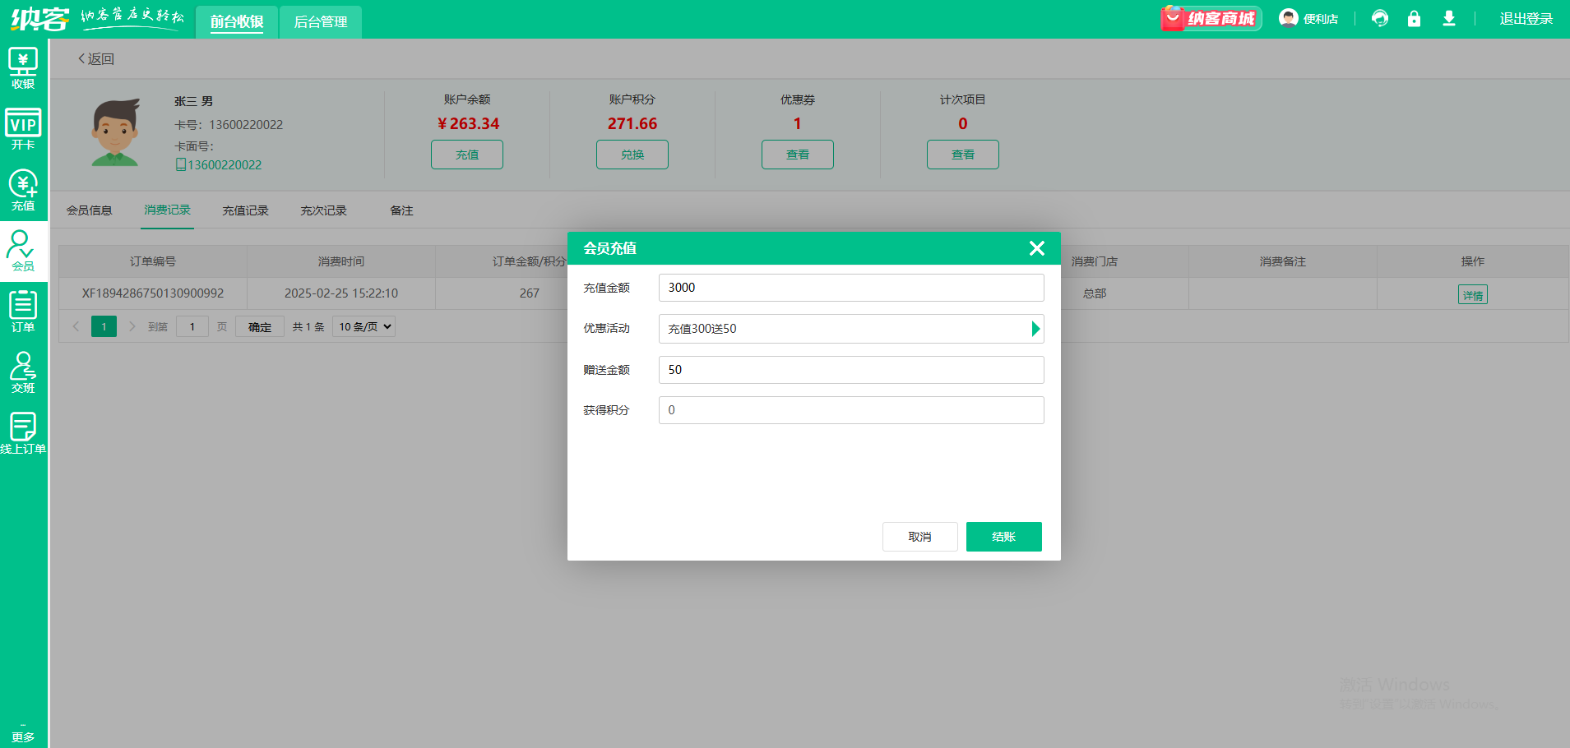Click 退出登录 logout link
Viewport: 1570px width, 748px height.
click(1526, 18)
